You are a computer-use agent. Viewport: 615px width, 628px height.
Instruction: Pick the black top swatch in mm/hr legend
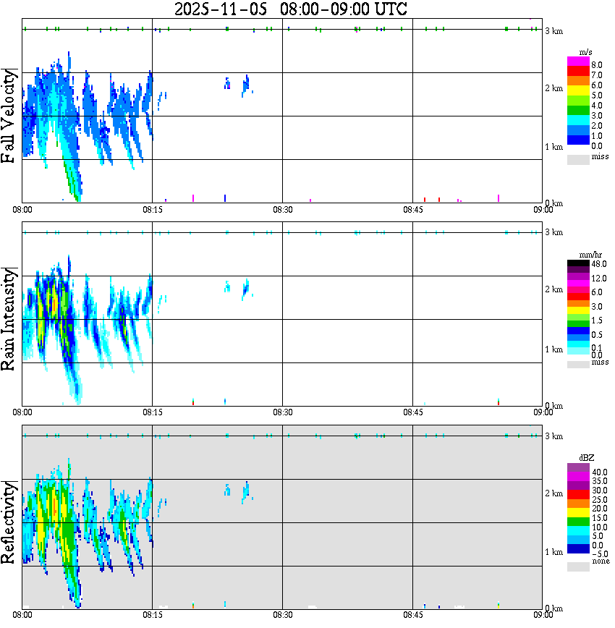point(578,264)
